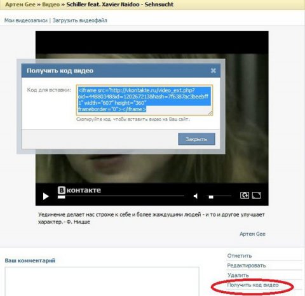Grab the embed code box's resize handle
Screen dimensions: 305x296
point(210,113)
